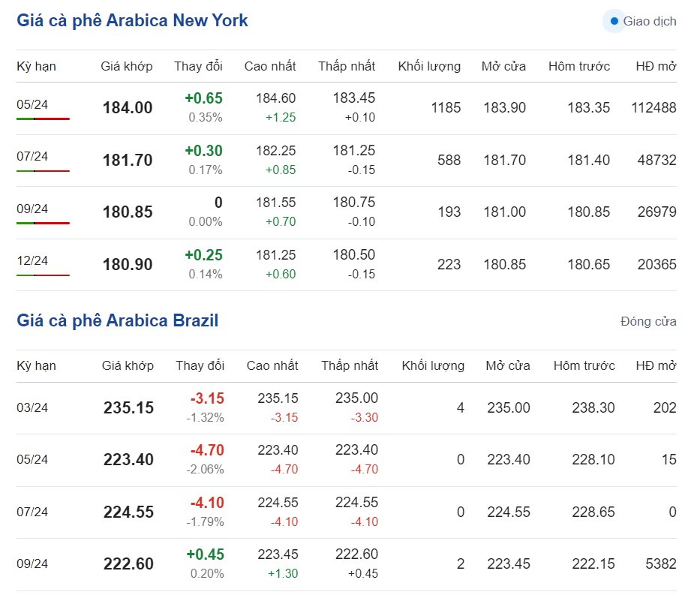Click the -2.06% change percentage
This screenshot has height=598, width=688.
205,470
